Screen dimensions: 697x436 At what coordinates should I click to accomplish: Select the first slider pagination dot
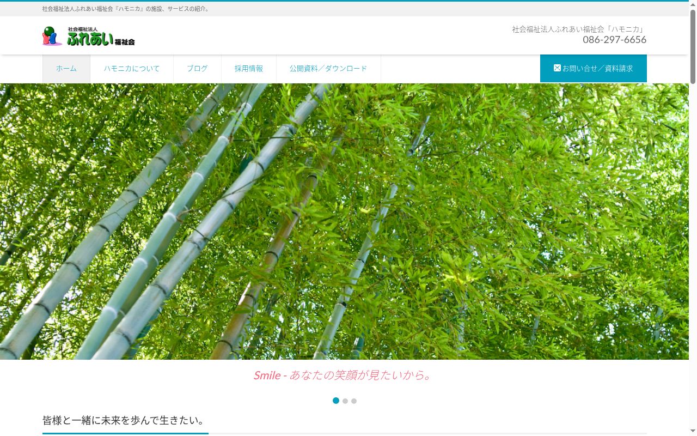coord(336,401)
